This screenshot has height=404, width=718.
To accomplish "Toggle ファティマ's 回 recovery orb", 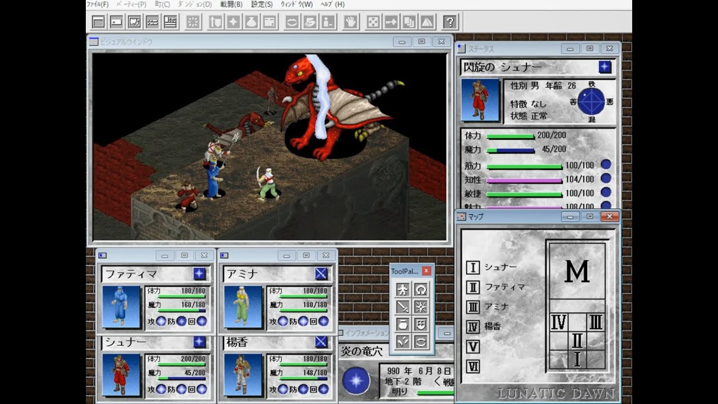I will (x=201, y=322).
